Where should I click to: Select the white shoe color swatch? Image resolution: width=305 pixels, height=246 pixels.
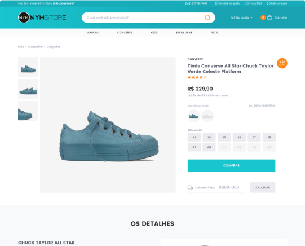coord(207,116)
